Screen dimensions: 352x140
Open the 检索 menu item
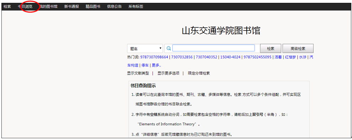click(x=7, y=6)
